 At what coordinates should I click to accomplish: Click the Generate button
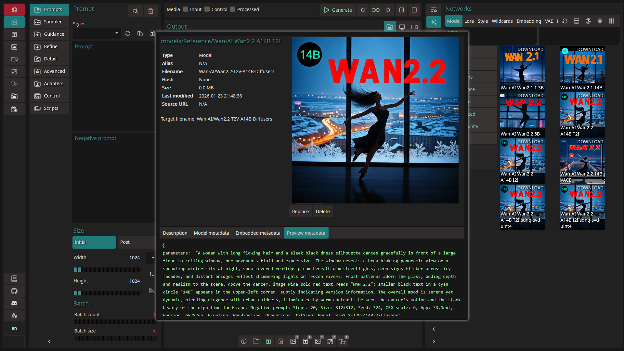[x=338, y=10]
